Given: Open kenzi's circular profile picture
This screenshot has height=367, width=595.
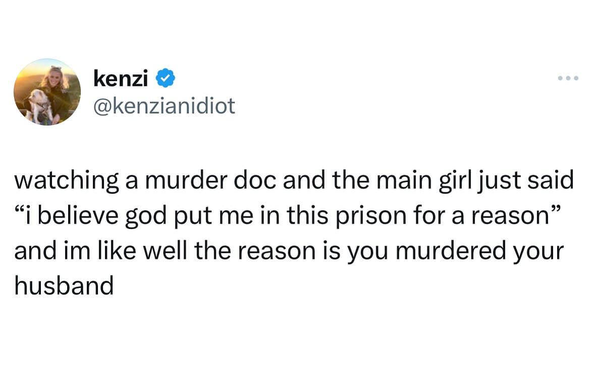Looking at the screenshot, I should click(x=47, y=92).
